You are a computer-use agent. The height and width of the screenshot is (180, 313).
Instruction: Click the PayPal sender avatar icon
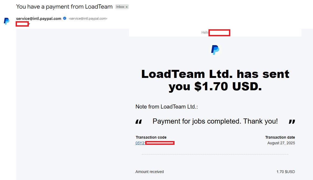(6, 21)
